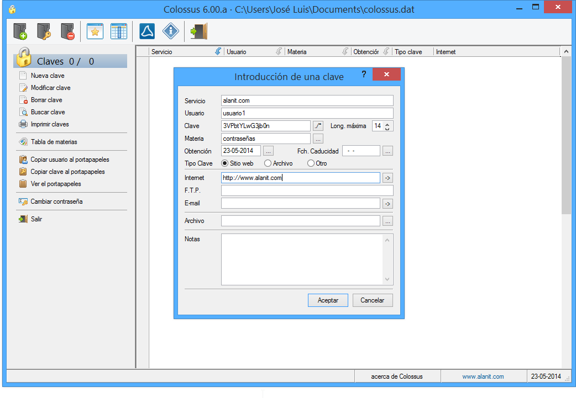Screen dimensions: 576x398
Task: Select the Sitio web radio button
Action: [225, 163]
